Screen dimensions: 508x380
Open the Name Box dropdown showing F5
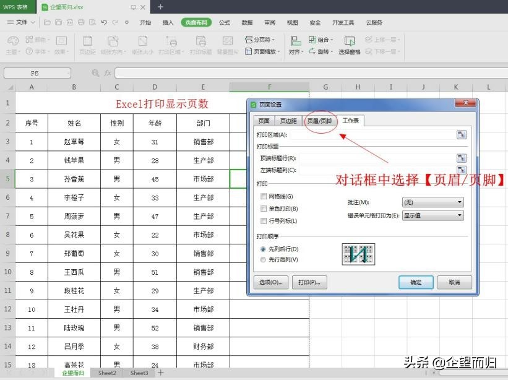point(68,74)
